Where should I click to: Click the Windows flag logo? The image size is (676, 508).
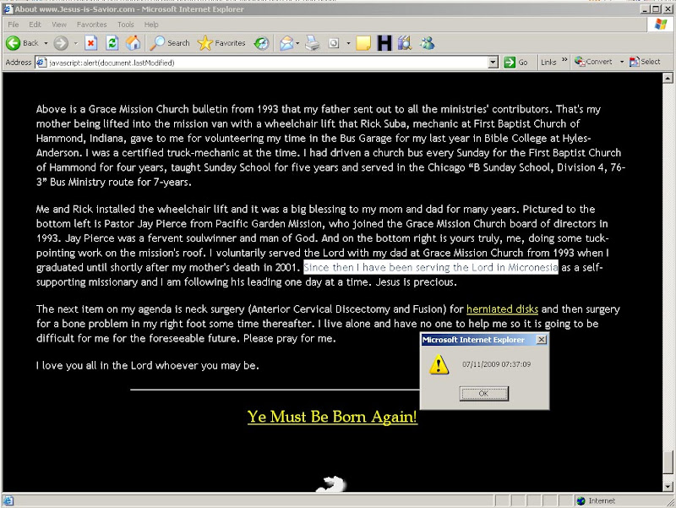661,25
